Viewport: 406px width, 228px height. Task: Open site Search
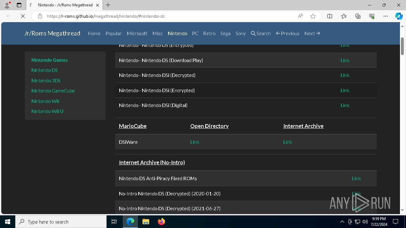pyautogui.click(x=261, y=33)
